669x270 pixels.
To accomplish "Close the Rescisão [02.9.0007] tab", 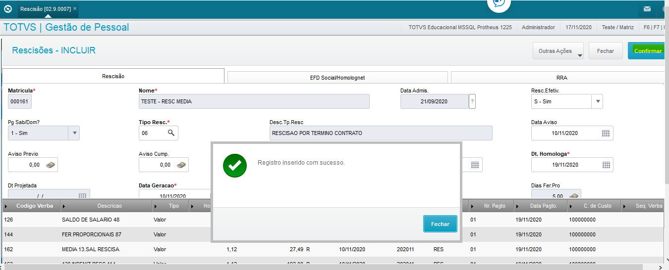I will pos(75,8).
